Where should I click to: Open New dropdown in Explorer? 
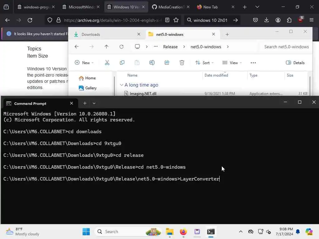click(84, 63)
